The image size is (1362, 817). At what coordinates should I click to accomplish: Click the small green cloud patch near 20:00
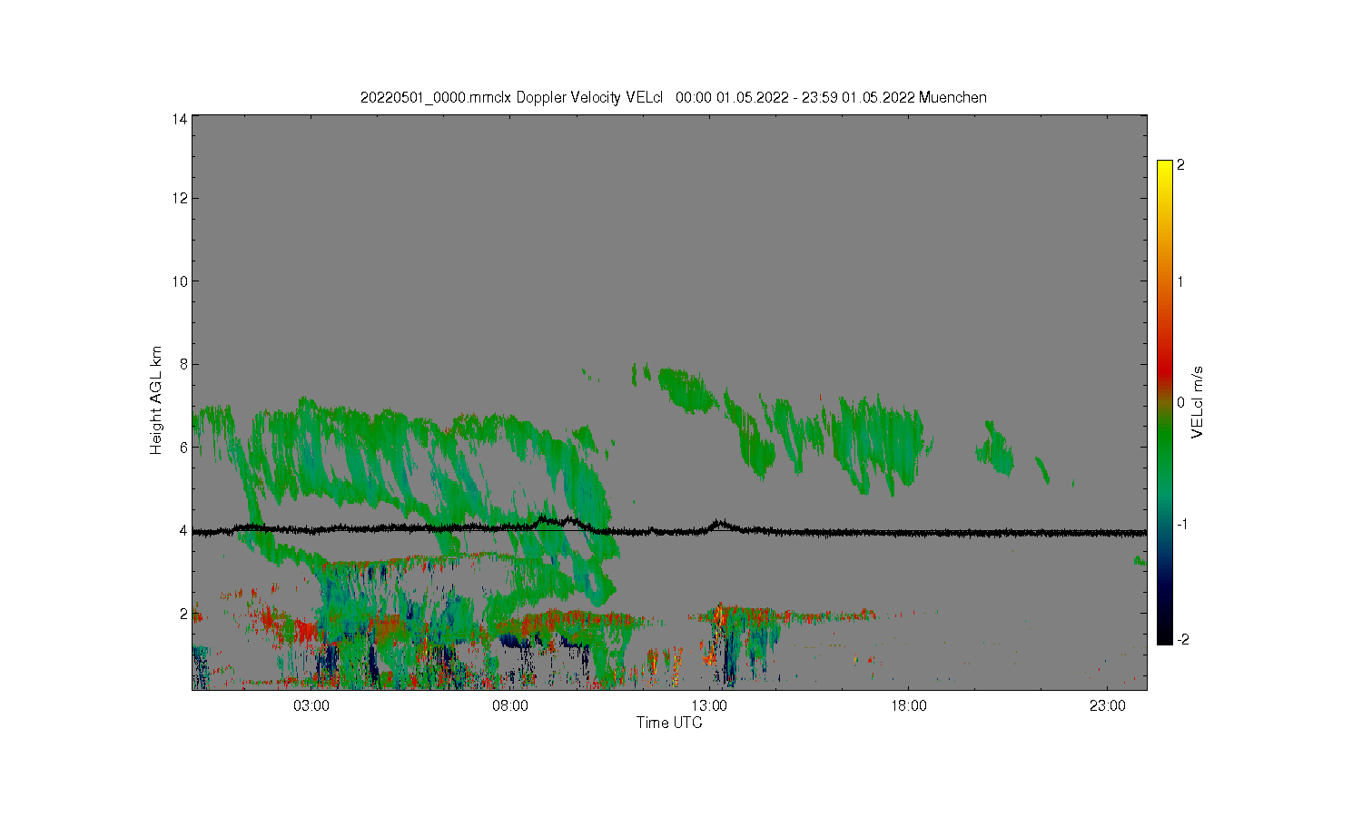click(995, 448)
